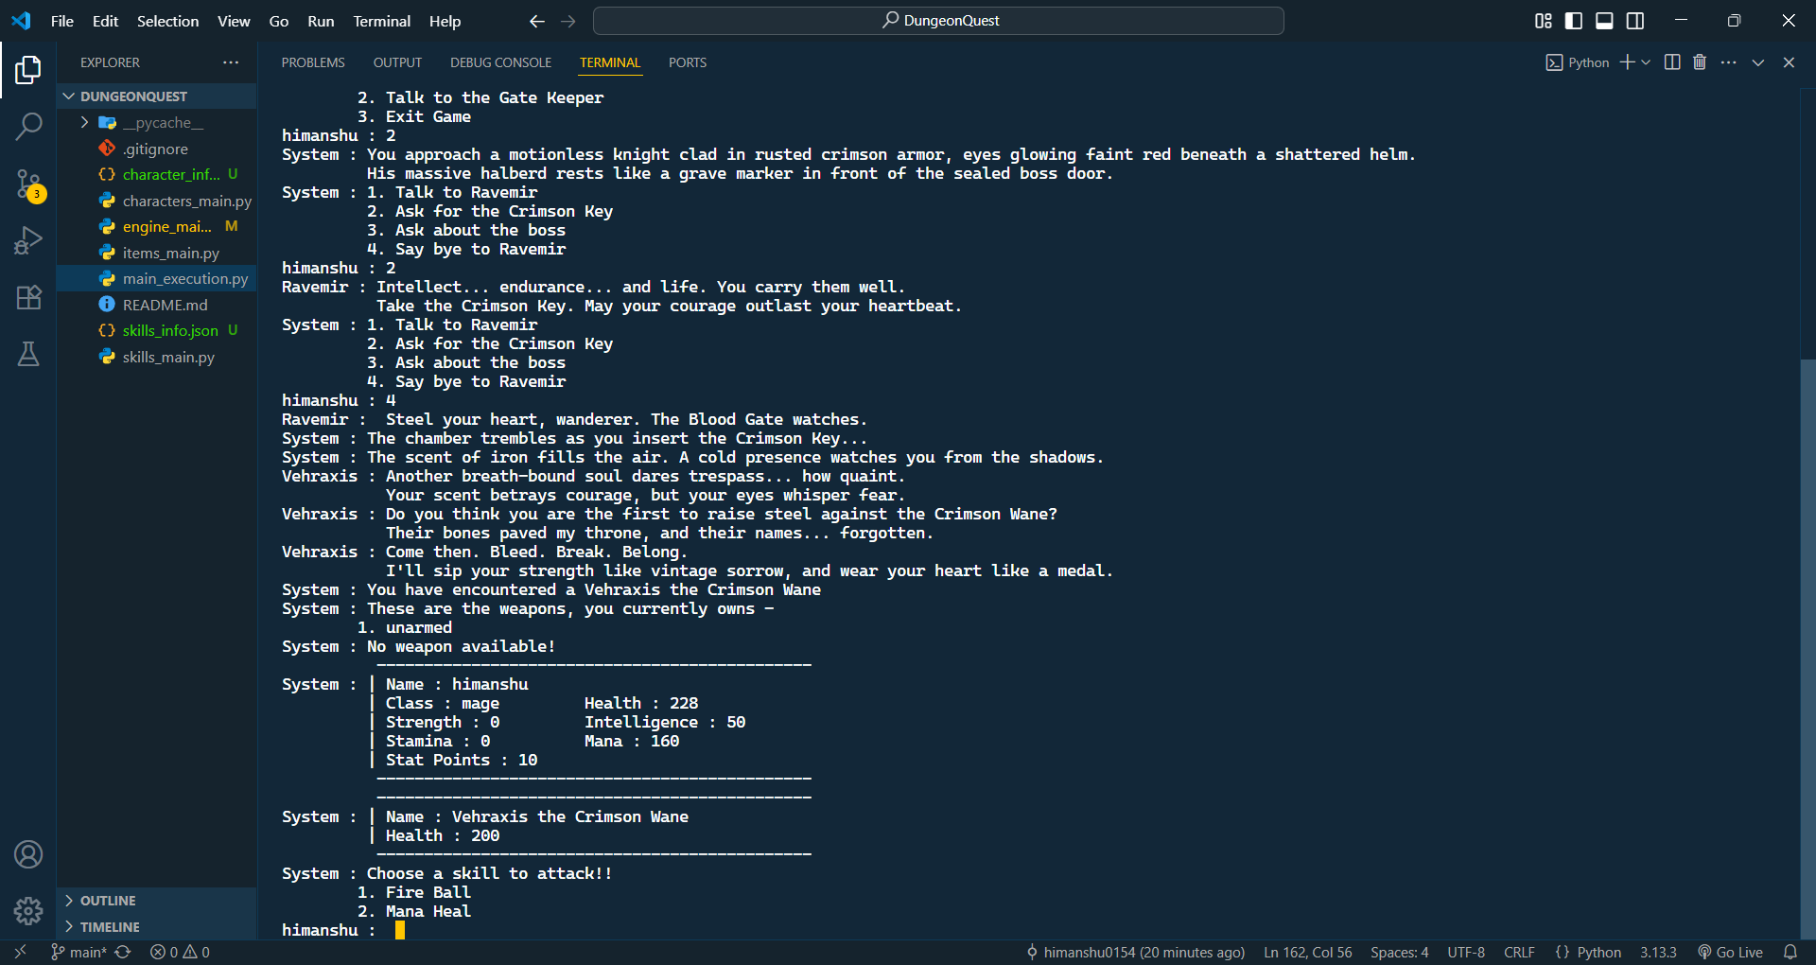Click the Explorer more actions ellipsis

(x=231, y=62)
